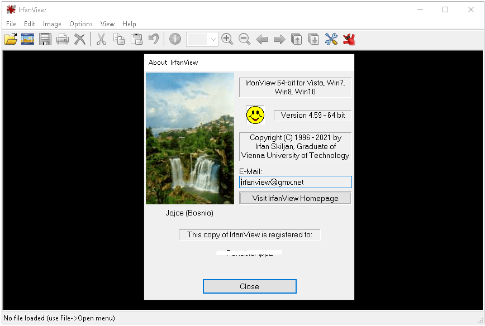This screenshot has width=485, height=326.
Task: Cut selection with the scissors icon
Action: pyautogui.click(x=101, y=39)
